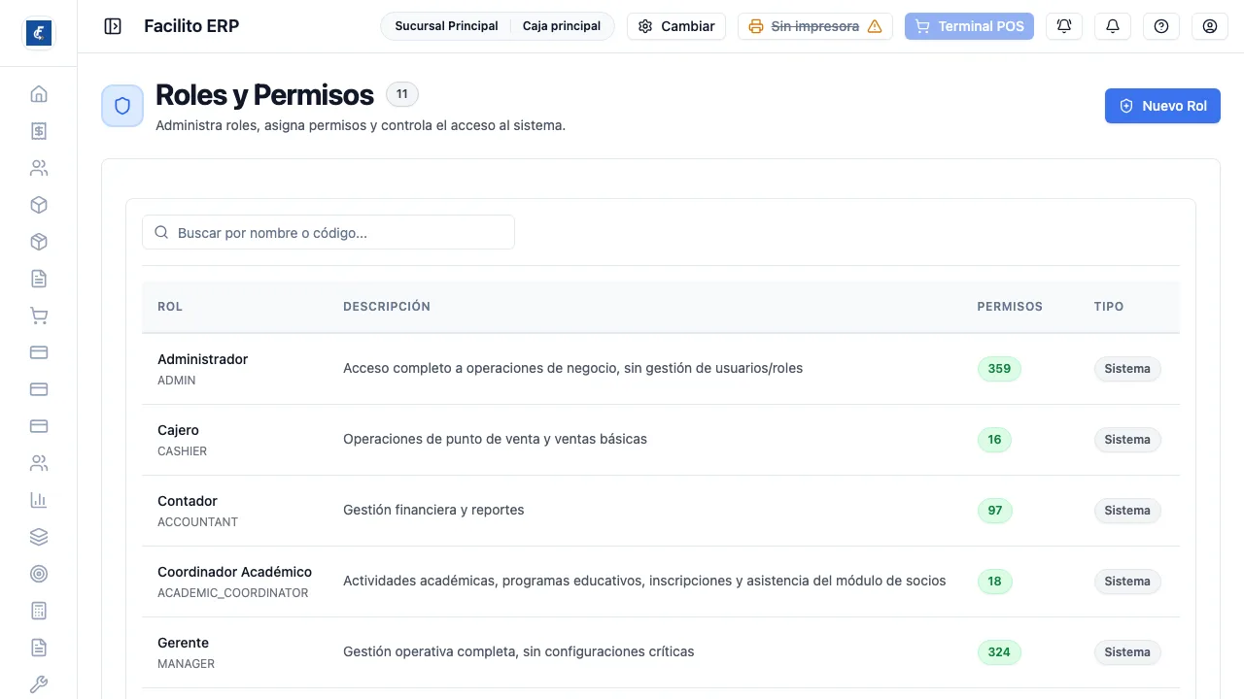The width and height of the screenshot is (1244, 699).
Task: Click the Caja principal register label
Action: [x=562, y=26]
